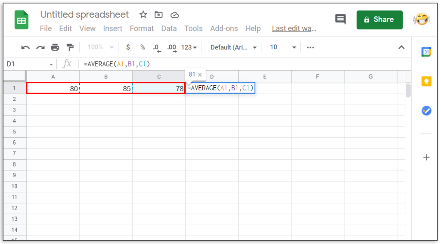Open the Edit menu
441x244 pixels.
pyautogui.click(x=65, y=29)
